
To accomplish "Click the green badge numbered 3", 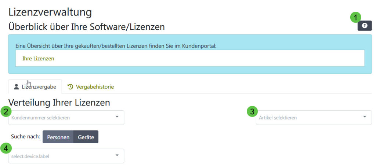I will 251,111.
